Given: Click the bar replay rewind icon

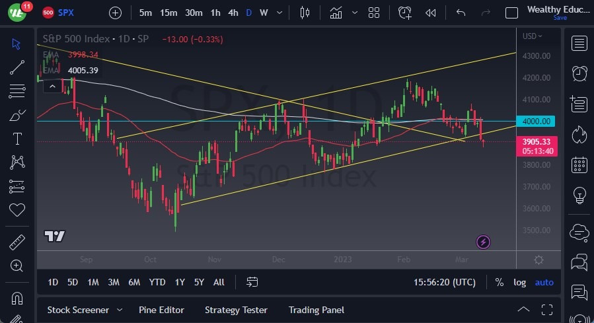Looking at the screenshot, I should (x=430, y=13).
